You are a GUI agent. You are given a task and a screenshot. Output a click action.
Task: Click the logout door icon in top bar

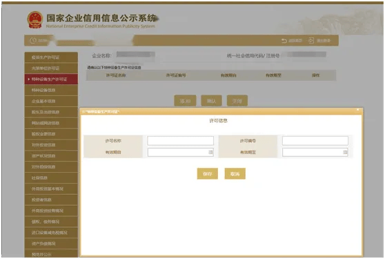(311, 41)
